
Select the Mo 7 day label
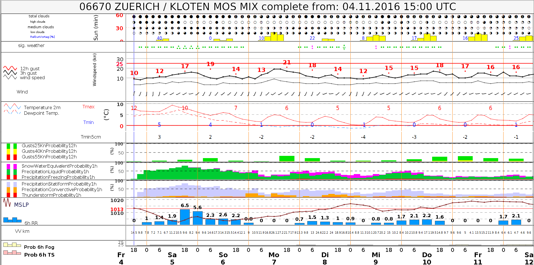pyautogui.click(x=274, y=258)
